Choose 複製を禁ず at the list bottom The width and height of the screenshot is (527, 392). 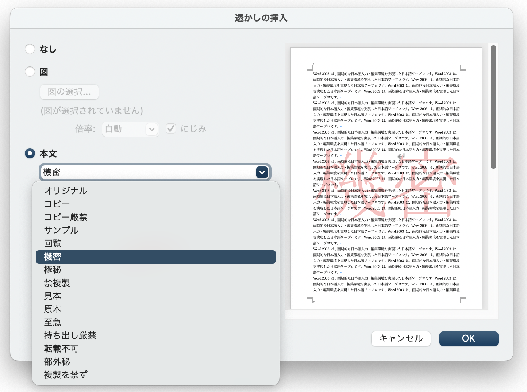tap(65, 374)
